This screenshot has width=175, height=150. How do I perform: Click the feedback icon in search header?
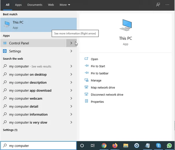click(x=158, y=5)
